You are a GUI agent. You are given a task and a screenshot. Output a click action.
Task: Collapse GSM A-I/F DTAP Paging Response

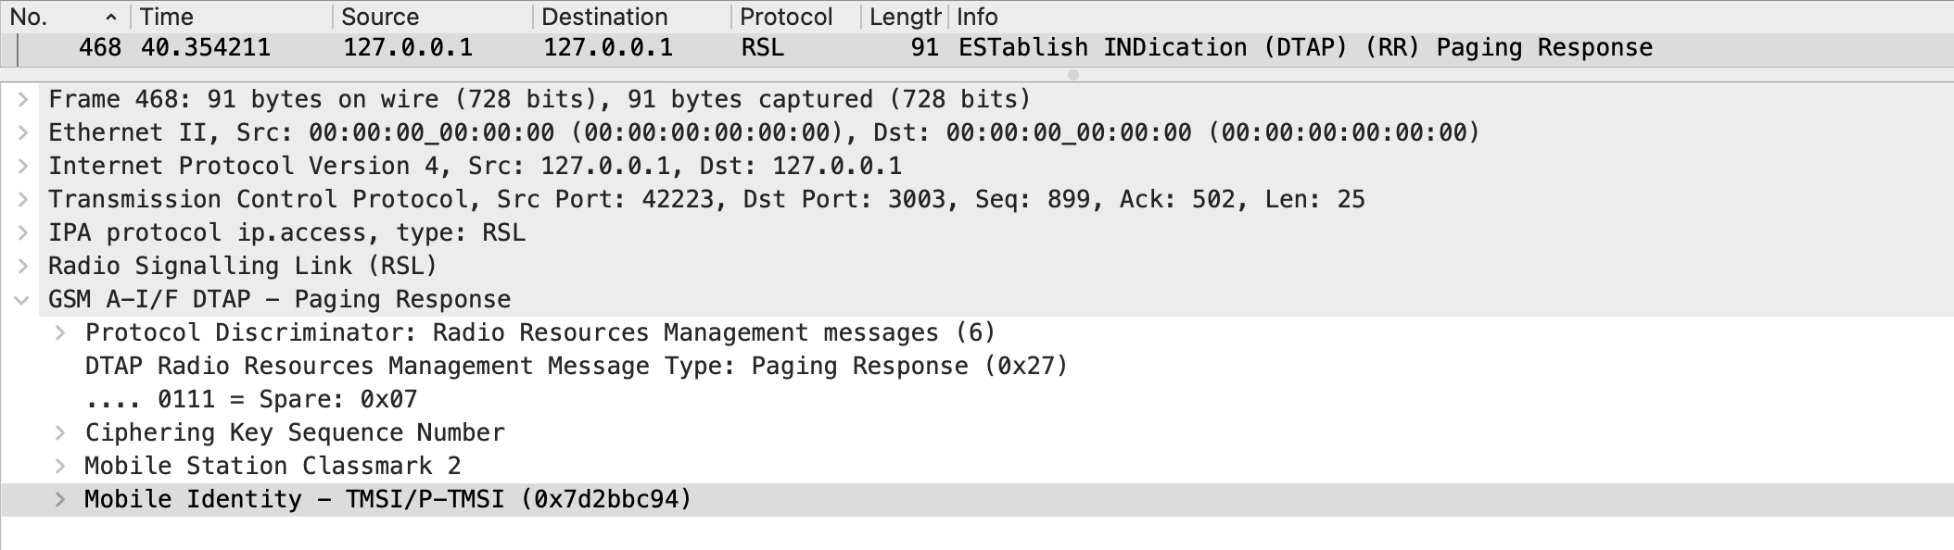[x=22, y=299]
